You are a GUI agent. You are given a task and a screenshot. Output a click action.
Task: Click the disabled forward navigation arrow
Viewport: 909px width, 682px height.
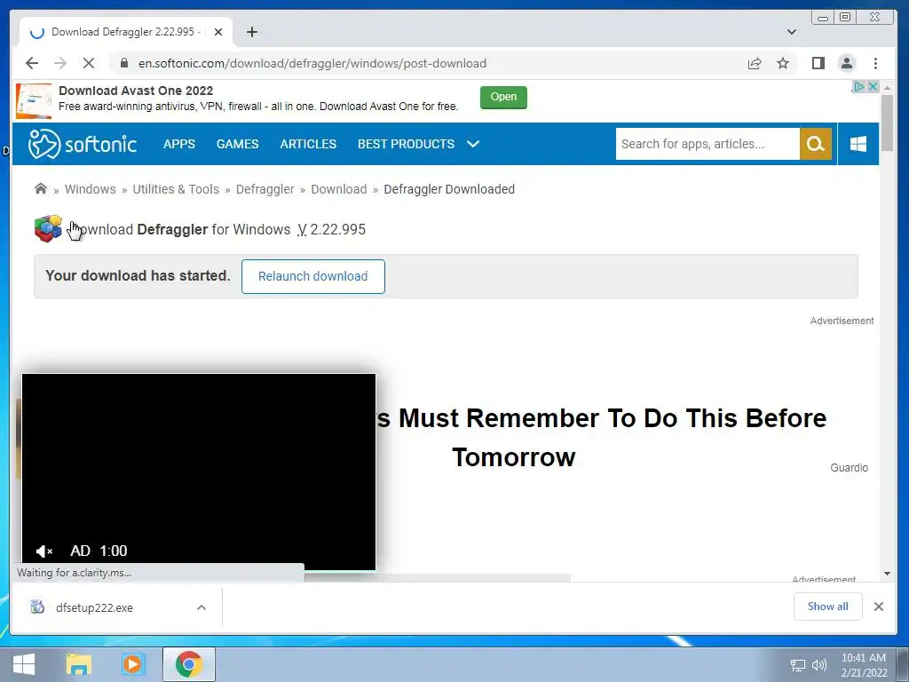60,63
